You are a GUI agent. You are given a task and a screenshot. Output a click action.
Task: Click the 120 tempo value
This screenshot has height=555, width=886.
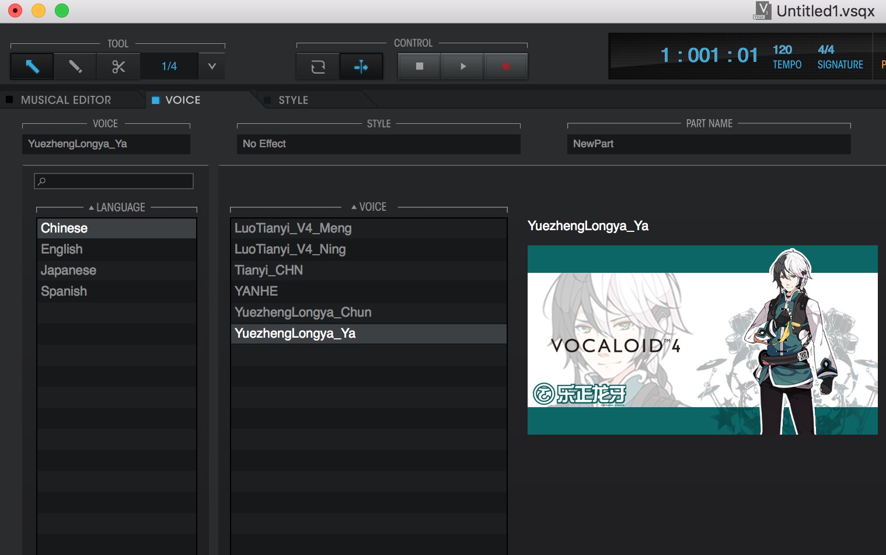[x=782, y=50]
